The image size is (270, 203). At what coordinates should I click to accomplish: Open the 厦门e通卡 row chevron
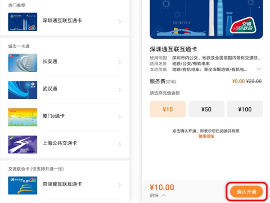point(119,117)
